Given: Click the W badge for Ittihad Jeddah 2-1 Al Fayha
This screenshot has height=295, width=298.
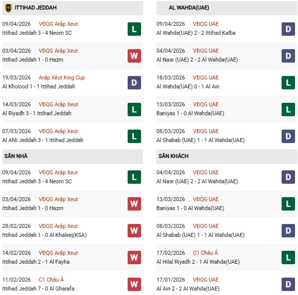Looking at the screenshot, I should point(134,258).
